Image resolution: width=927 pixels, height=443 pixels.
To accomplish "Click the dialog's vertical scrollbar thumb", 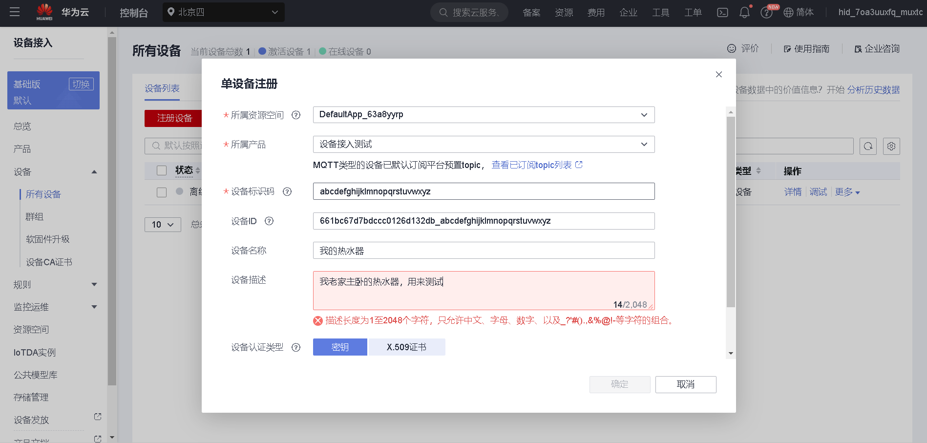I will (x=731, y=212).
